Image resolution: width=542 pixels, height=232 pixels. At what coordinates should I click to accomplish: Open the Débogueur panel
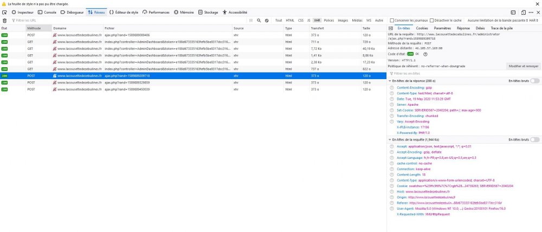(72, 12)
